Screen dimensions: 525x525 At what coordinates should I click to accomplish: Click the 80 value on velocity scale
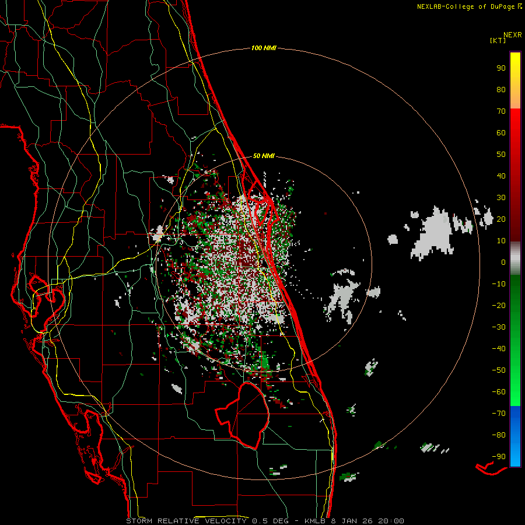501,90
